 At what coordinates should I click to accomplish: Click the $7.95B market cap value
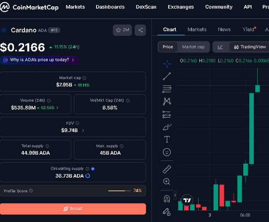coord(64,85)
